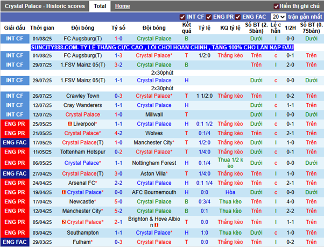
Task: Open Southampton team link
Action: click(83, 233)
